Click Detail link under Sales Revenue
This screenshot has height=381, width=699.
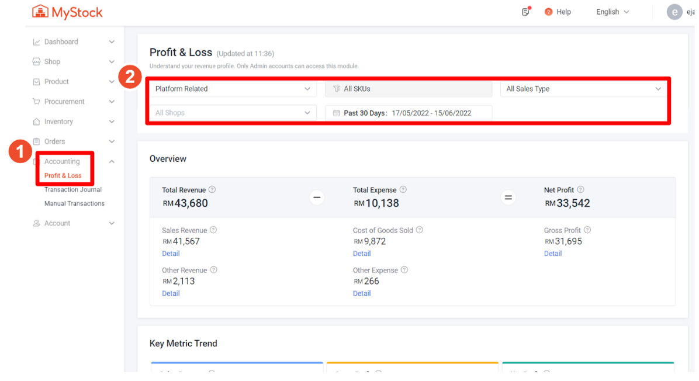(171, 254)
